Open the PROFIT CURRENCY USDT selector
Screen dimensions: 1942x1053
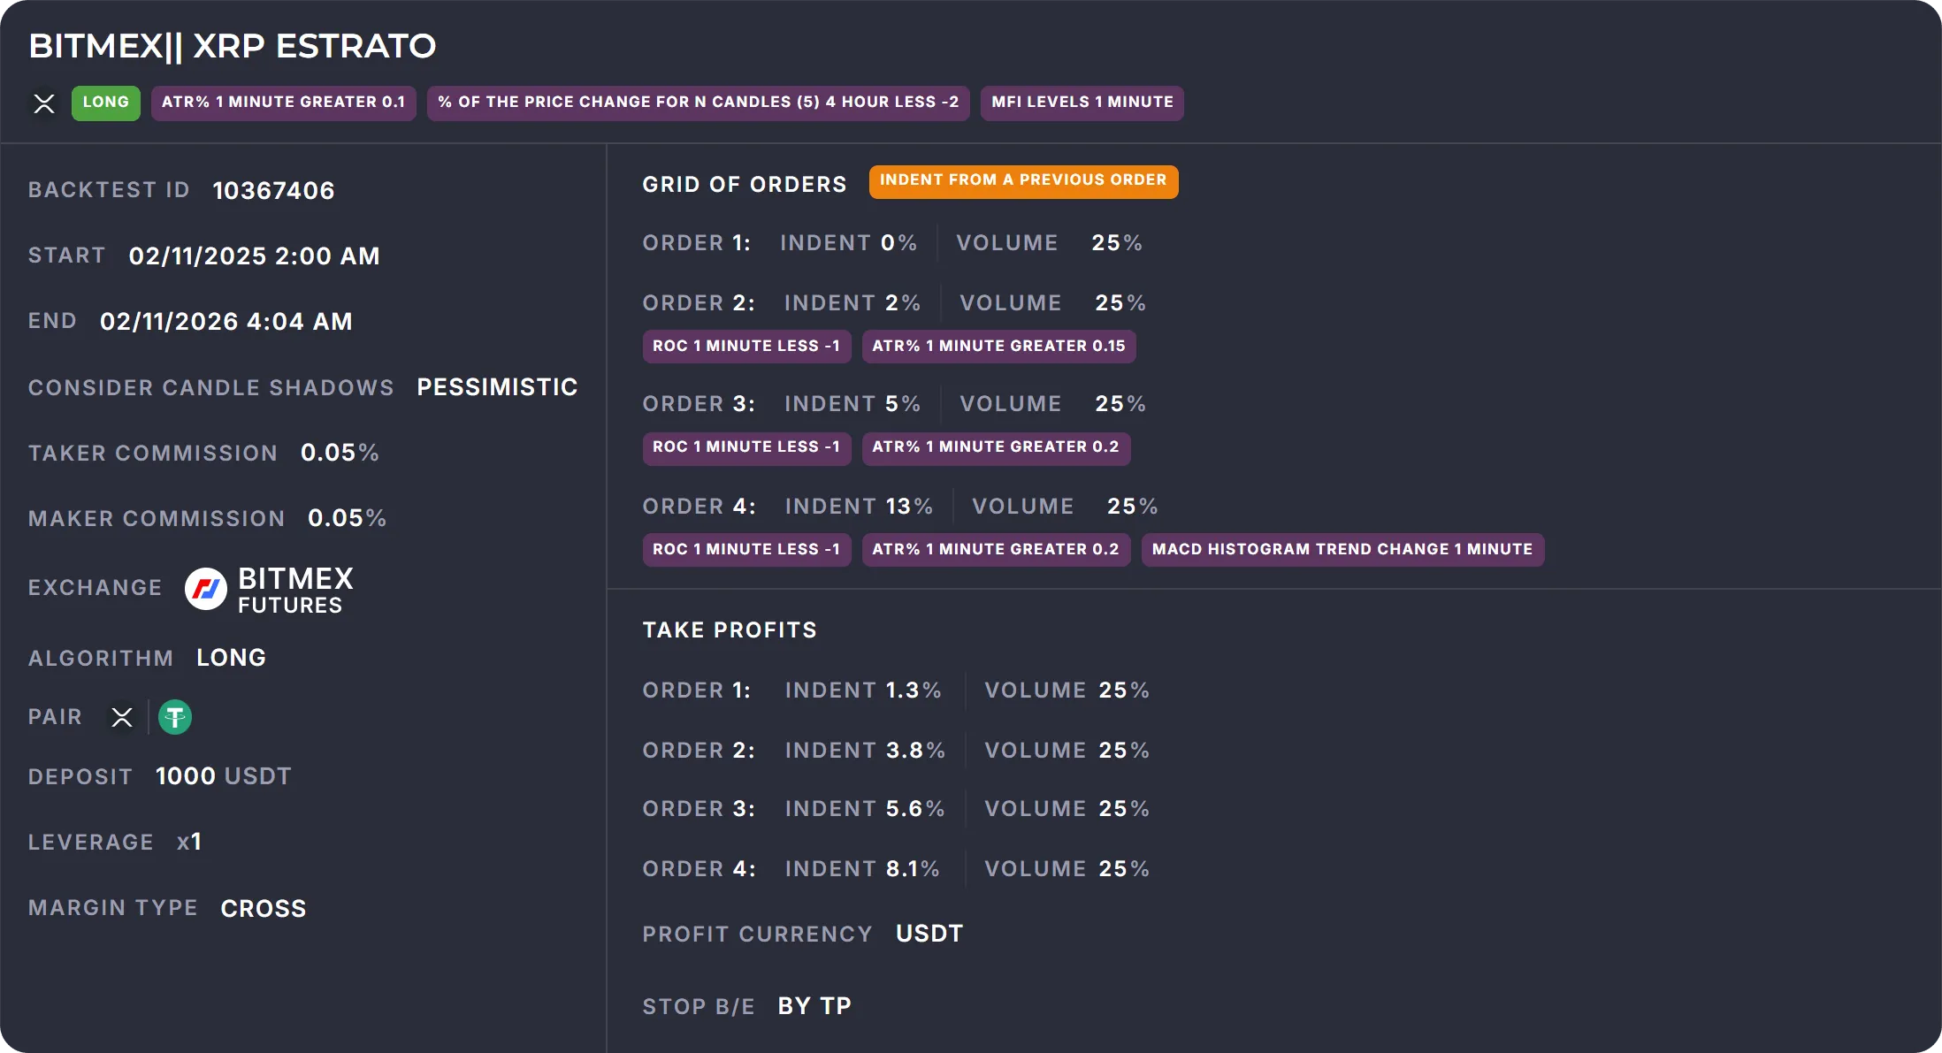929,933
